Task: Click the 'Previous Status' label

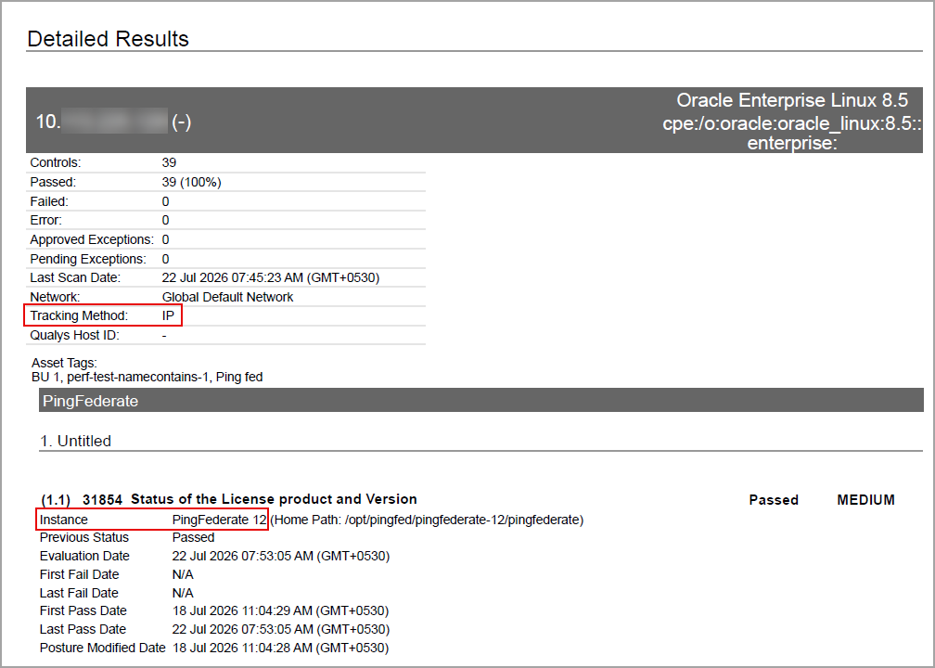Action: click(84, 537)
